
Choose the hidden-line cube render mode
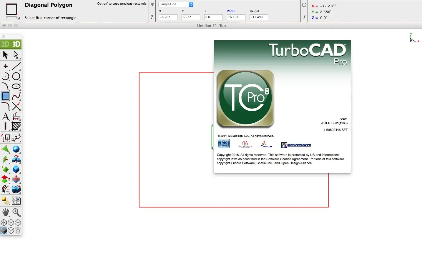point(11,231)
